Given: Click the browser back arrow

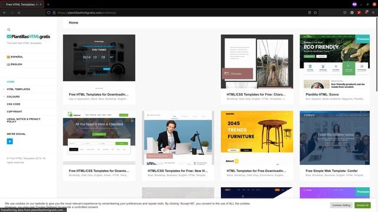Looking at the screenshot, I should (x=5, y=12).
